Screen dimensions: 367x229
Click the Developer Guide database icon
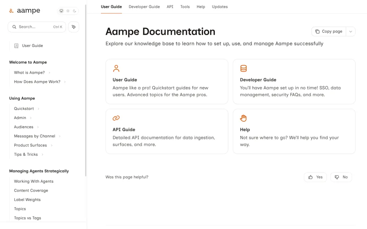coord(244,68)
